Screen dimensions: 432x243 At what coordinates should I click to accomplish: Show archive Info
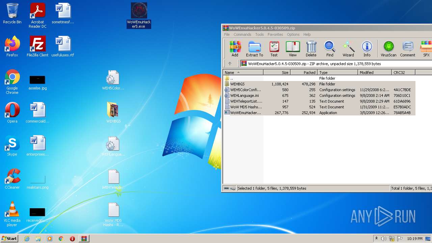tap(367, 49)
